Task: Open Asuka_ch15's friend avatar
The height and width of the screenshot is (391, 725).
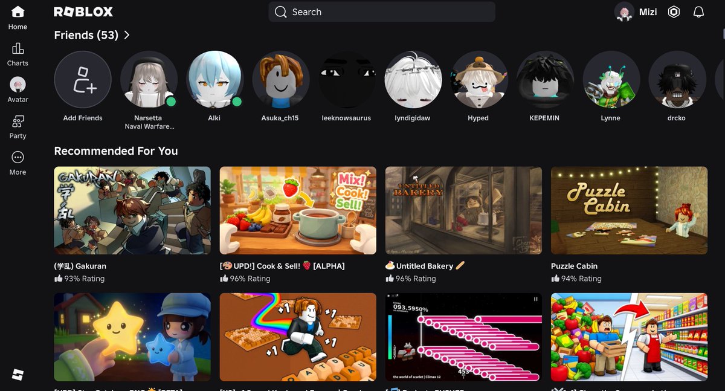Action: coord(280,80)
